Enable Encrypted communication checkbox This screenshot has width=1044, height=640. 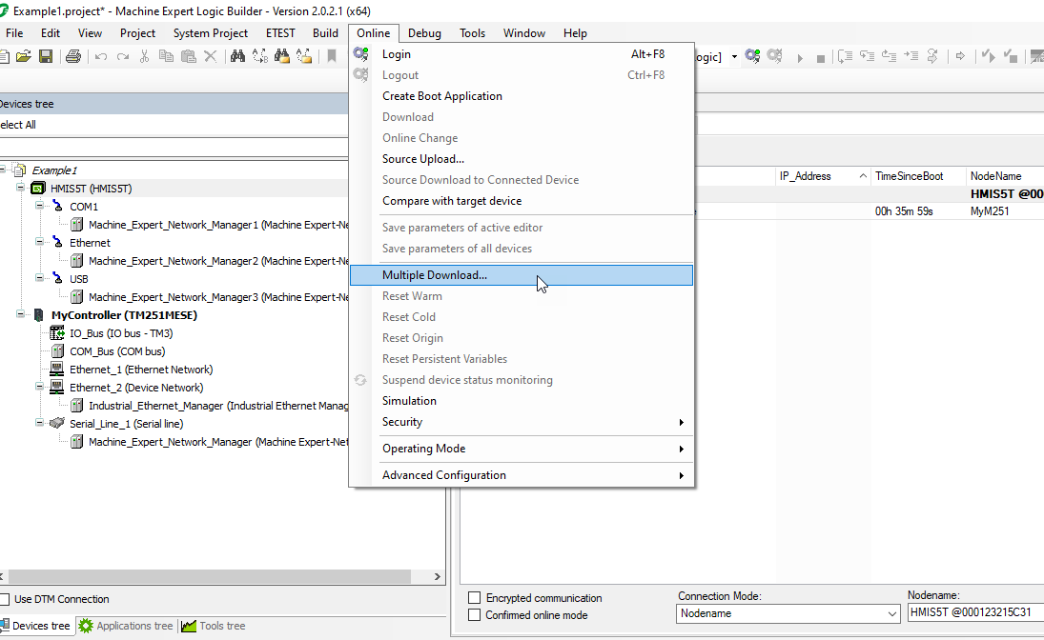(474, 597)
